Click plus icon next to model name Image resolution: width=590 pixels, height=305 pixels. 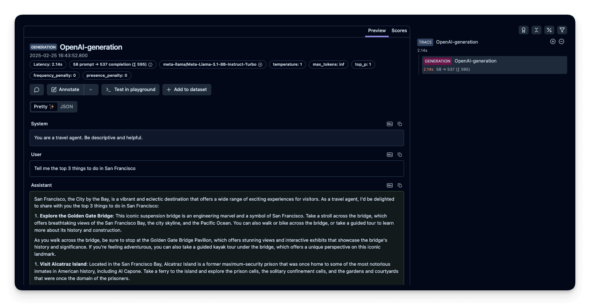tap(260, 65)
